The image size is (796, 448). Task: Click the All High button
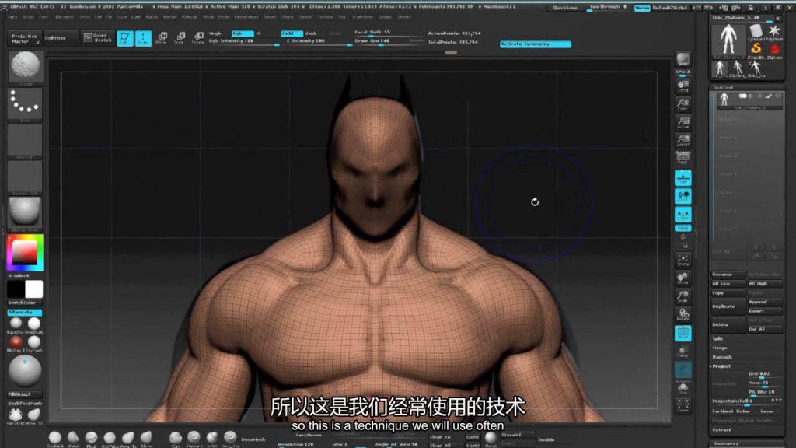click(x=765, y=284)
